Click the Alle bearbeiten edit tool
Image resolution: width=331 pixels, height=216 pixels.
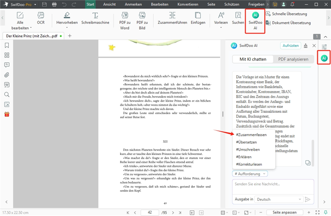tap(20, 21)
